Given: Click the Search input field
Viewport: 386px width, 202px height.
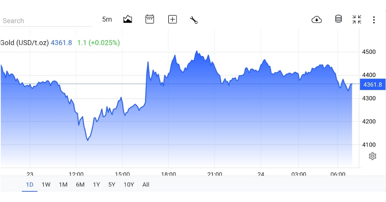Looking at the screenshot, I should coord(46,21).
